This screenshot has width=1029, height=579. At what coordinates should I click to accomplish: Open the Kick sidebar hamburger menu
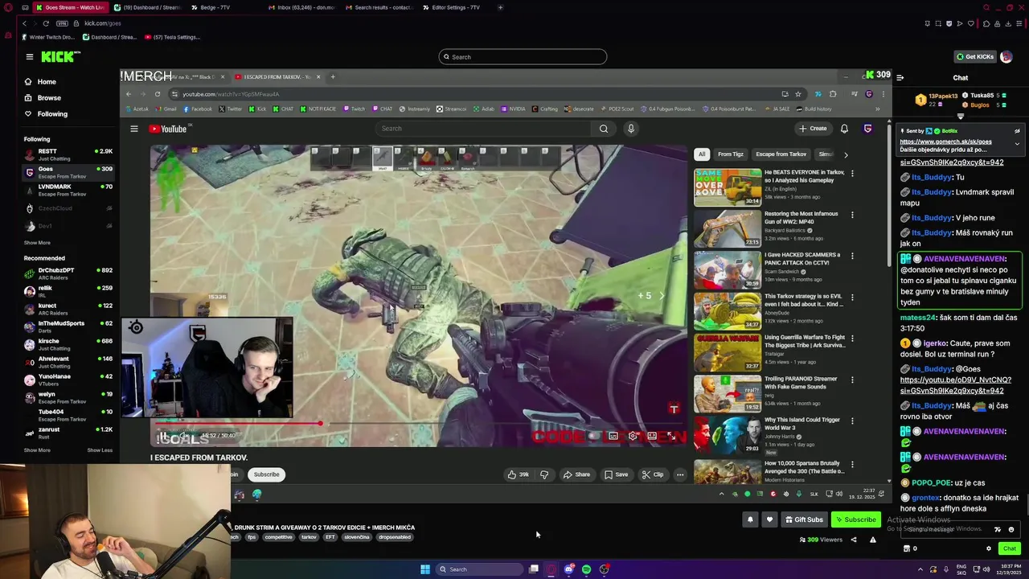[x=29, y=56]
